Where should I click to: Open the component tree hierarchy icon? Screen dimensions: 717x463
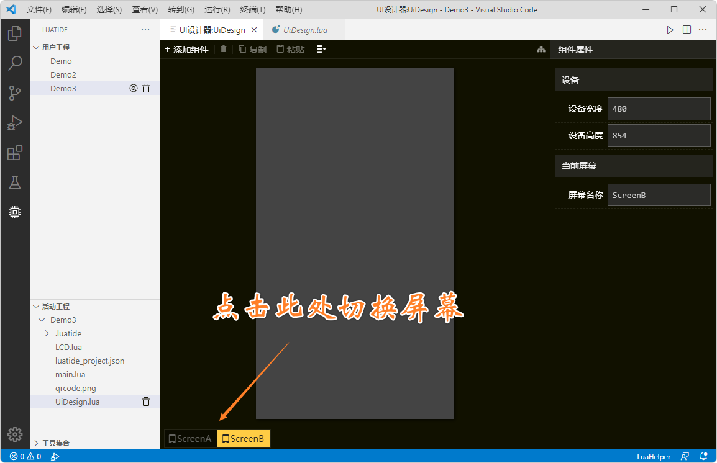(541, 49)
